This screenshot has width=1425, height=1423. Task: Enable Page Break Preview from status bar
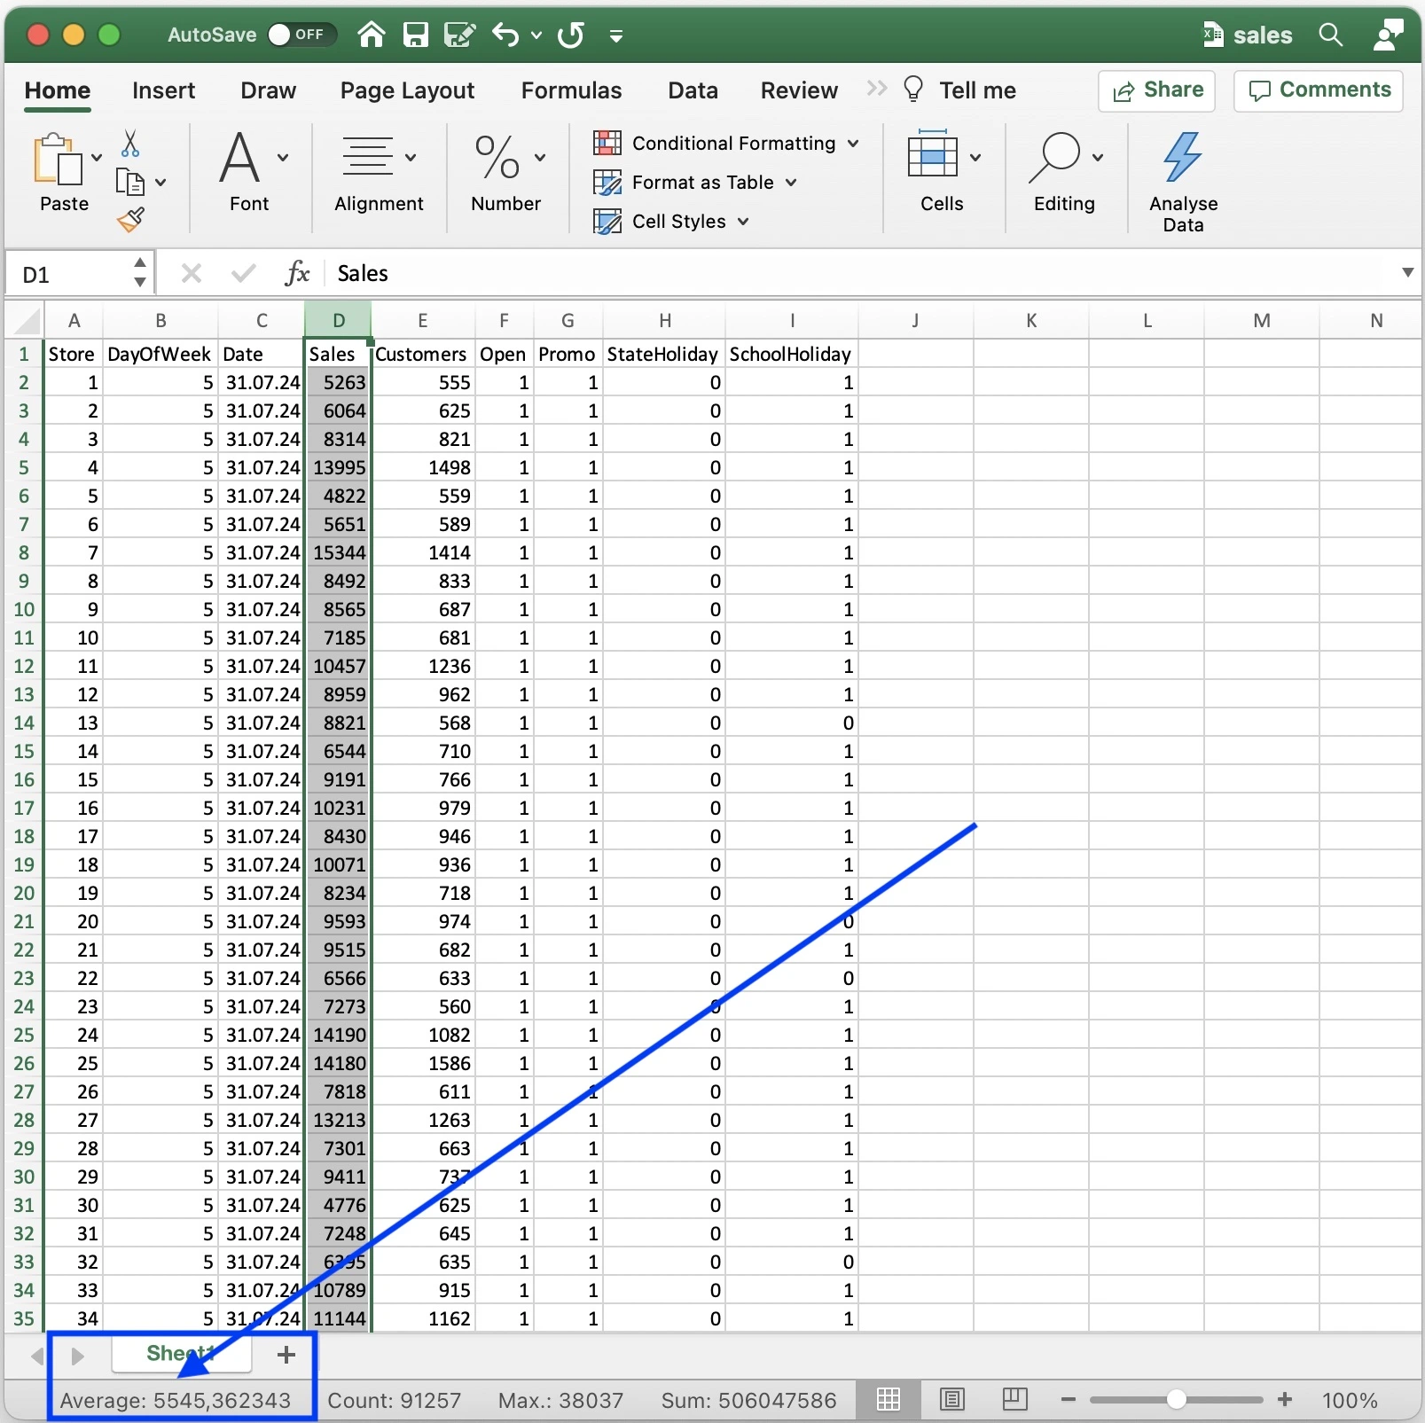(x=1014, y=1399)
